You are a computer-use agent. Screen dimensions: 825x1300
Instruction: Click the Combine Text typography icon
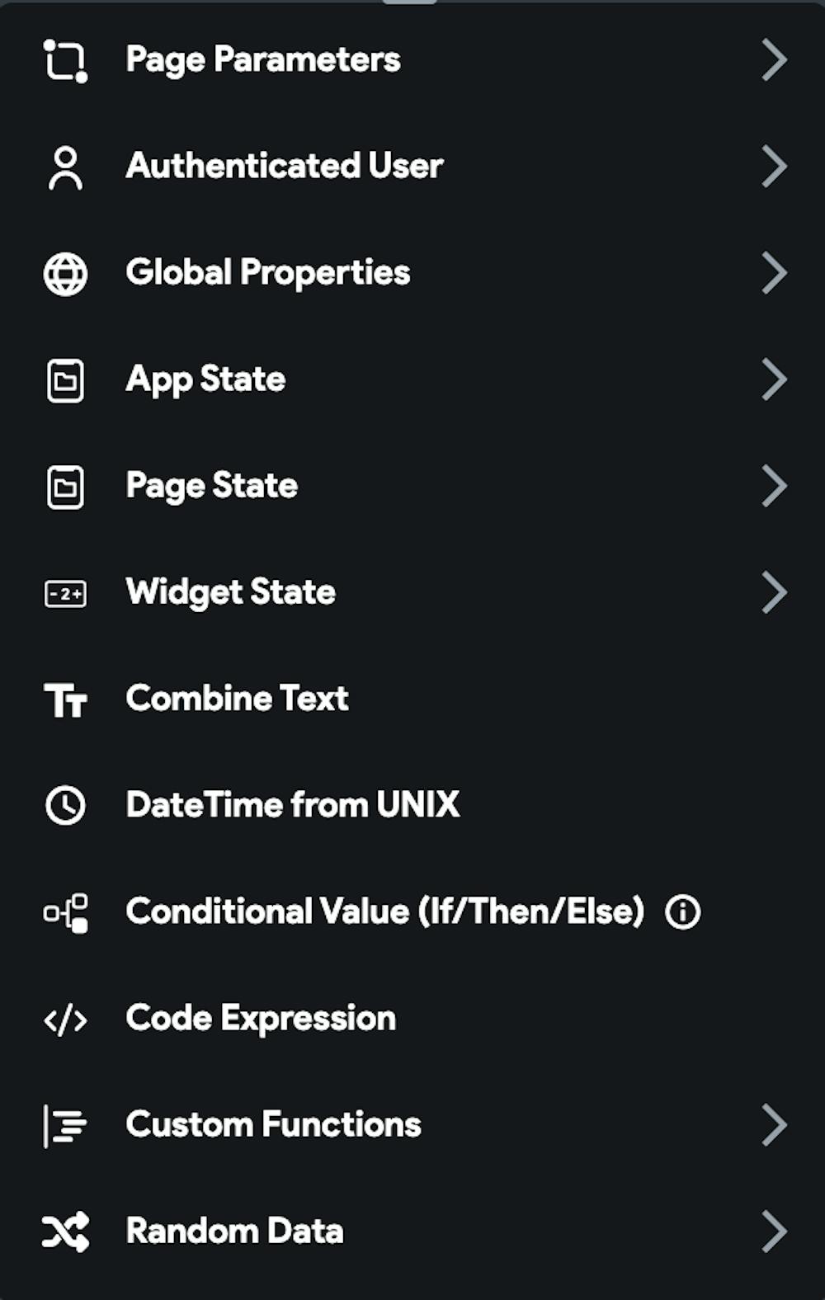65,700
